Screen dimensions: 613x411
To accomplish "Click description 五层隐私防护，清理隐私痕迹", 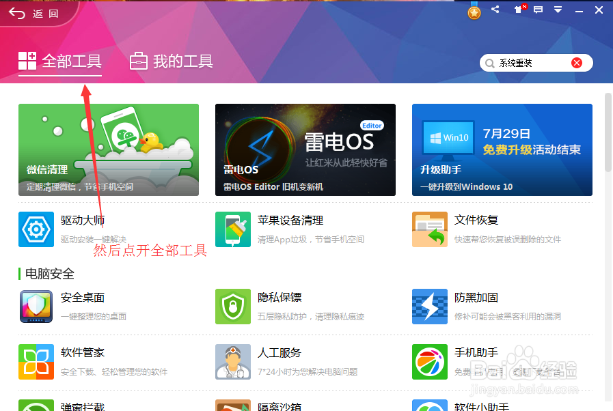I will (311, 317).
